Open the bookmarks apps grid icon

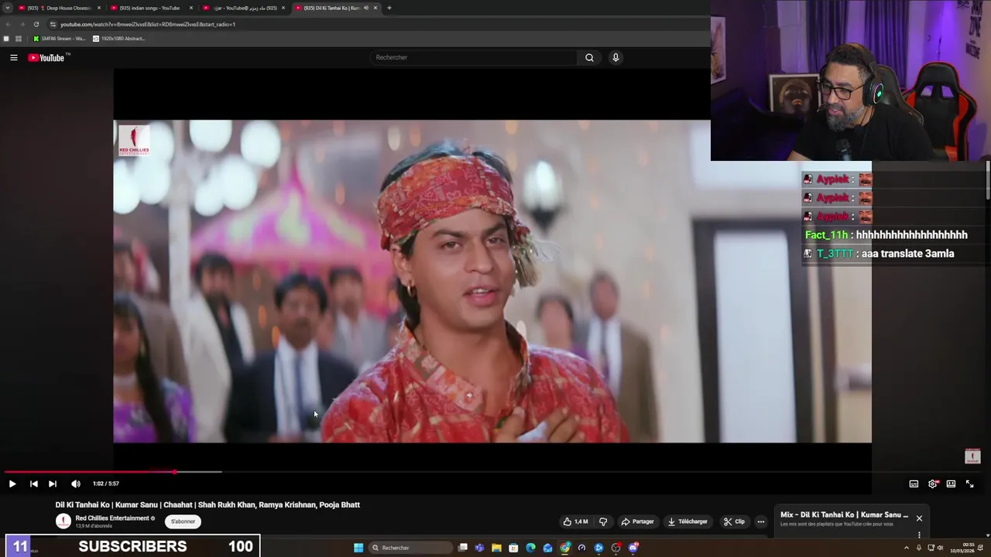18,39
